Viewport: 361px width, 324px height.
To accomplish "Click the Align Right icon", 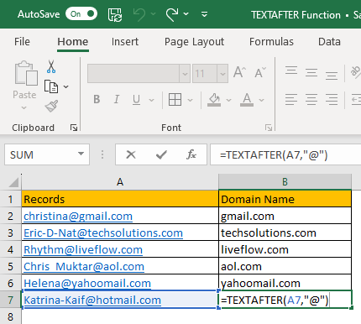I will (332, 100).
